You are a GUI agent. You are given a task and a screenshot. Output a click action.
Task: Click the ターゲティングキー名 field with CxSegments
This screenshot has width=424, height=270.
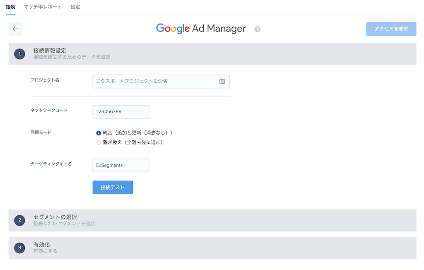121,165
